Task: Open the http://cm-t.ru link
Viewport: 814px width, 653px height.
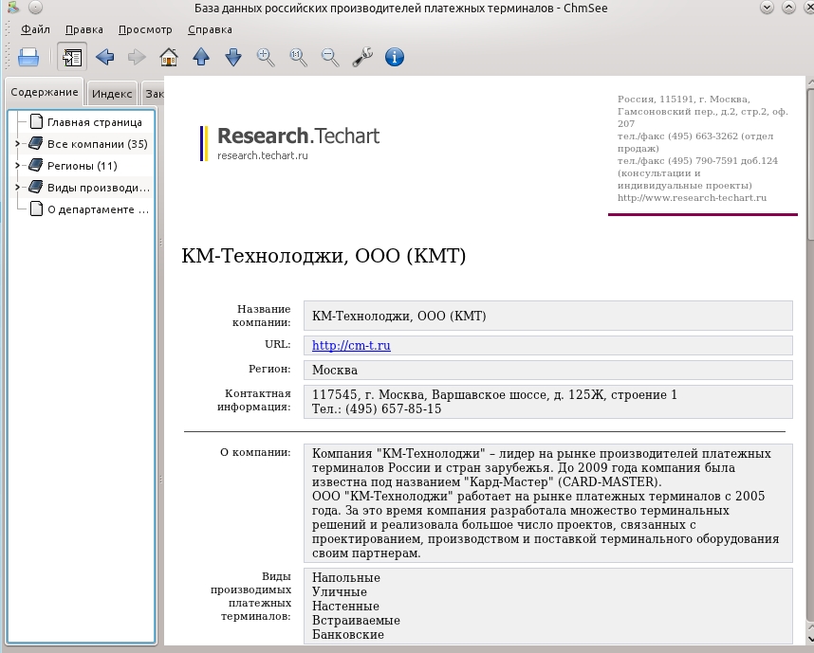Action: (x=351, y=345)
